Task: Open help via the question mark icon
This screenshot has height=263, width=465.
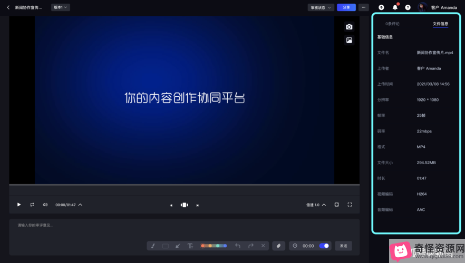Action: pyautogui.click(x=408, y=7)
